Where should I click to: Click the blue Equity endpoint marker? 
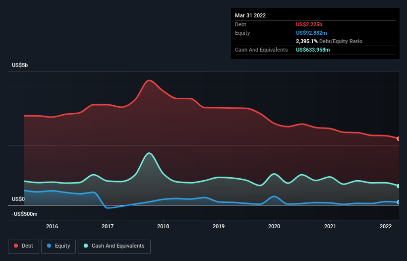click(399, 202)
